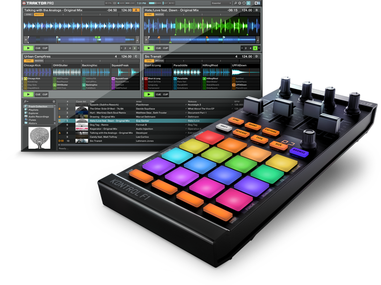Click the note icon right of Deck B stripe
This screenshot has height=285, width=381.
(x=258, y=39)
